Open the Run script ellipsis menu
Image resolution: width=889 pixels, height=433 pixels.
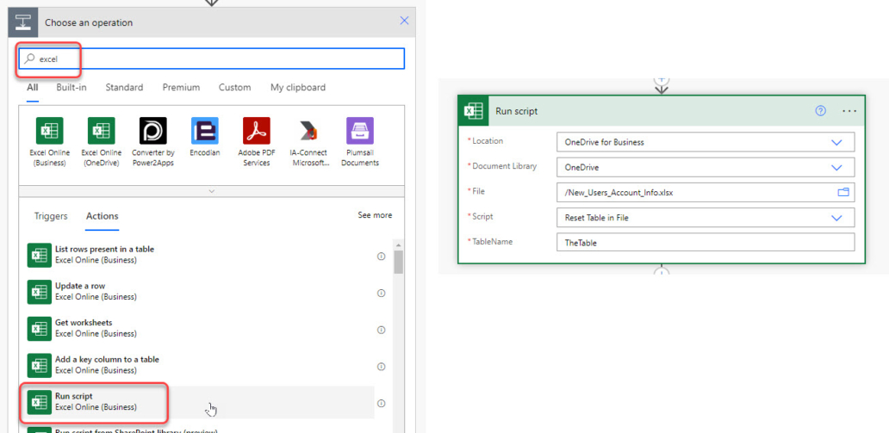click(x=850, y=111)
